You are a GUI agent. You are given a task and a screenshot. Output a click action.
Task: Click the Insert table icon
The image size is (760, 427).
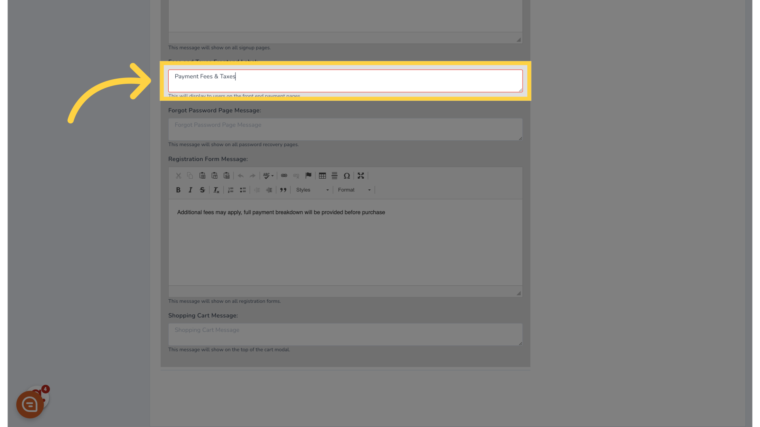point(322,176)
